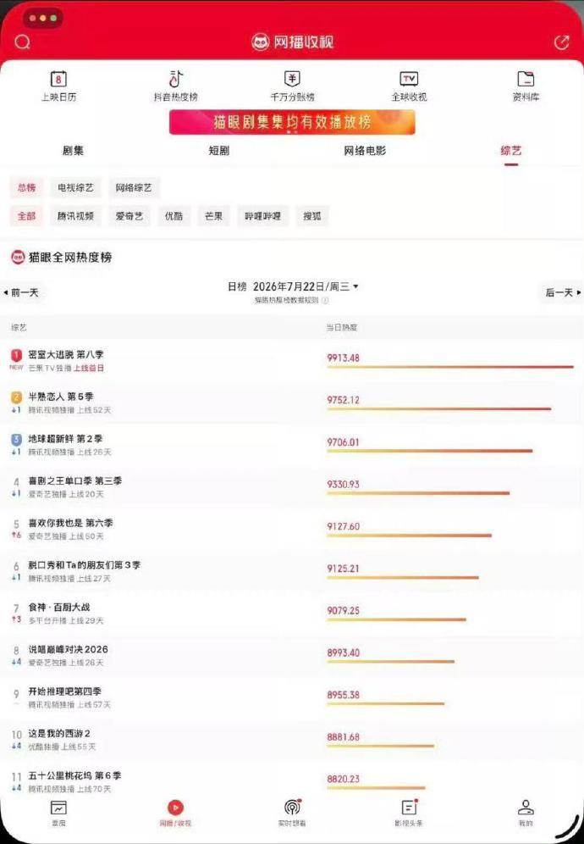Click 上线首日 label under rank 1
584x844 pixels.
click(x=89, y=368)
